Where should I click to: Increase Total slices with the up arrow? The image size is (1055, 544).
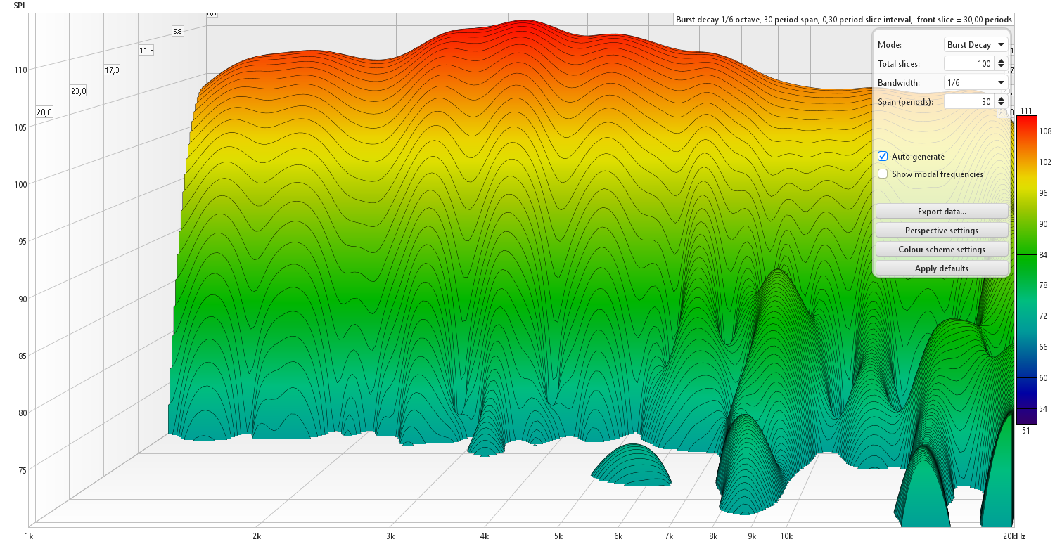[x=1002, y=61]
